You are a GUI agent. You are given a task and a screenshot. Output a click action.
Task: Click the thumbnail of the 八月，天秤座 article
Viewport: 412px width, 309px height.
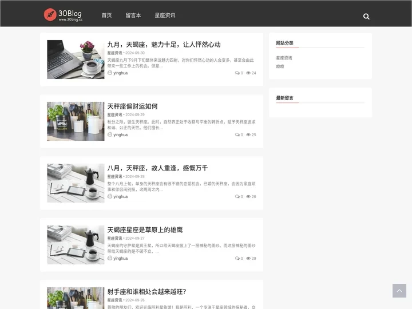[x=76, y=183]
